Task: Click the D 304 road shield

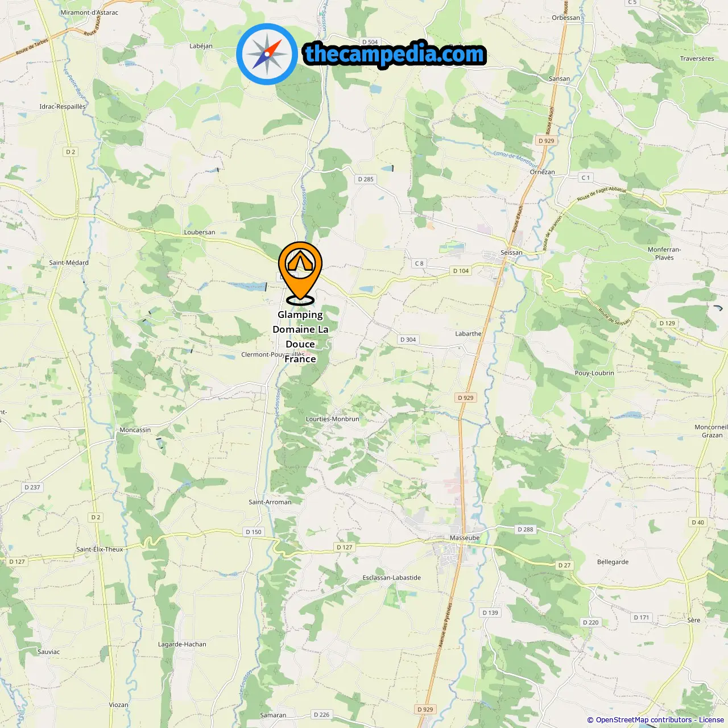Action: point(408,340)
